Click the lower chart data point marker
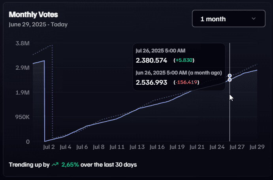Image resolution: width=273 pixels, height=180 pixels. 230,80
